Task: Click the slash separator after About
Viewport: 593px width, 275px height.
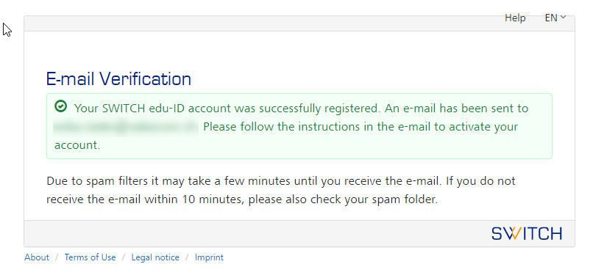Action: pyautogui.click(x=57, y=257)
